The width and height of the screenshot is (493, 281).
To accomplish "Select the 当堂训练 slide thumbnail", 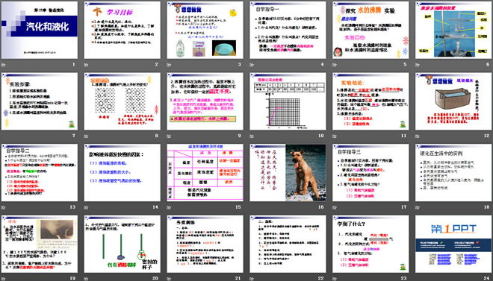I will point(205,244).
